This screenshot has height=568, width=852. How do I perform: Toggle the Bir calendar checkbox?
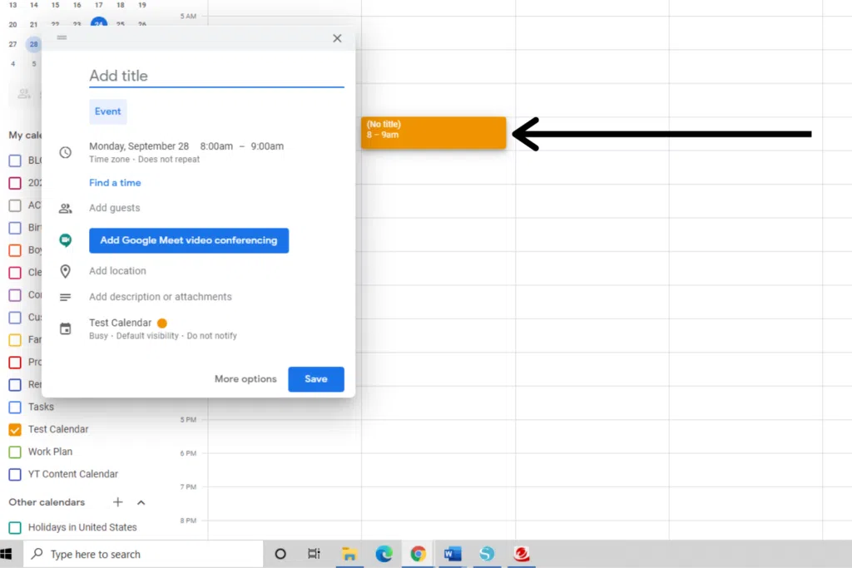(15, 228)
